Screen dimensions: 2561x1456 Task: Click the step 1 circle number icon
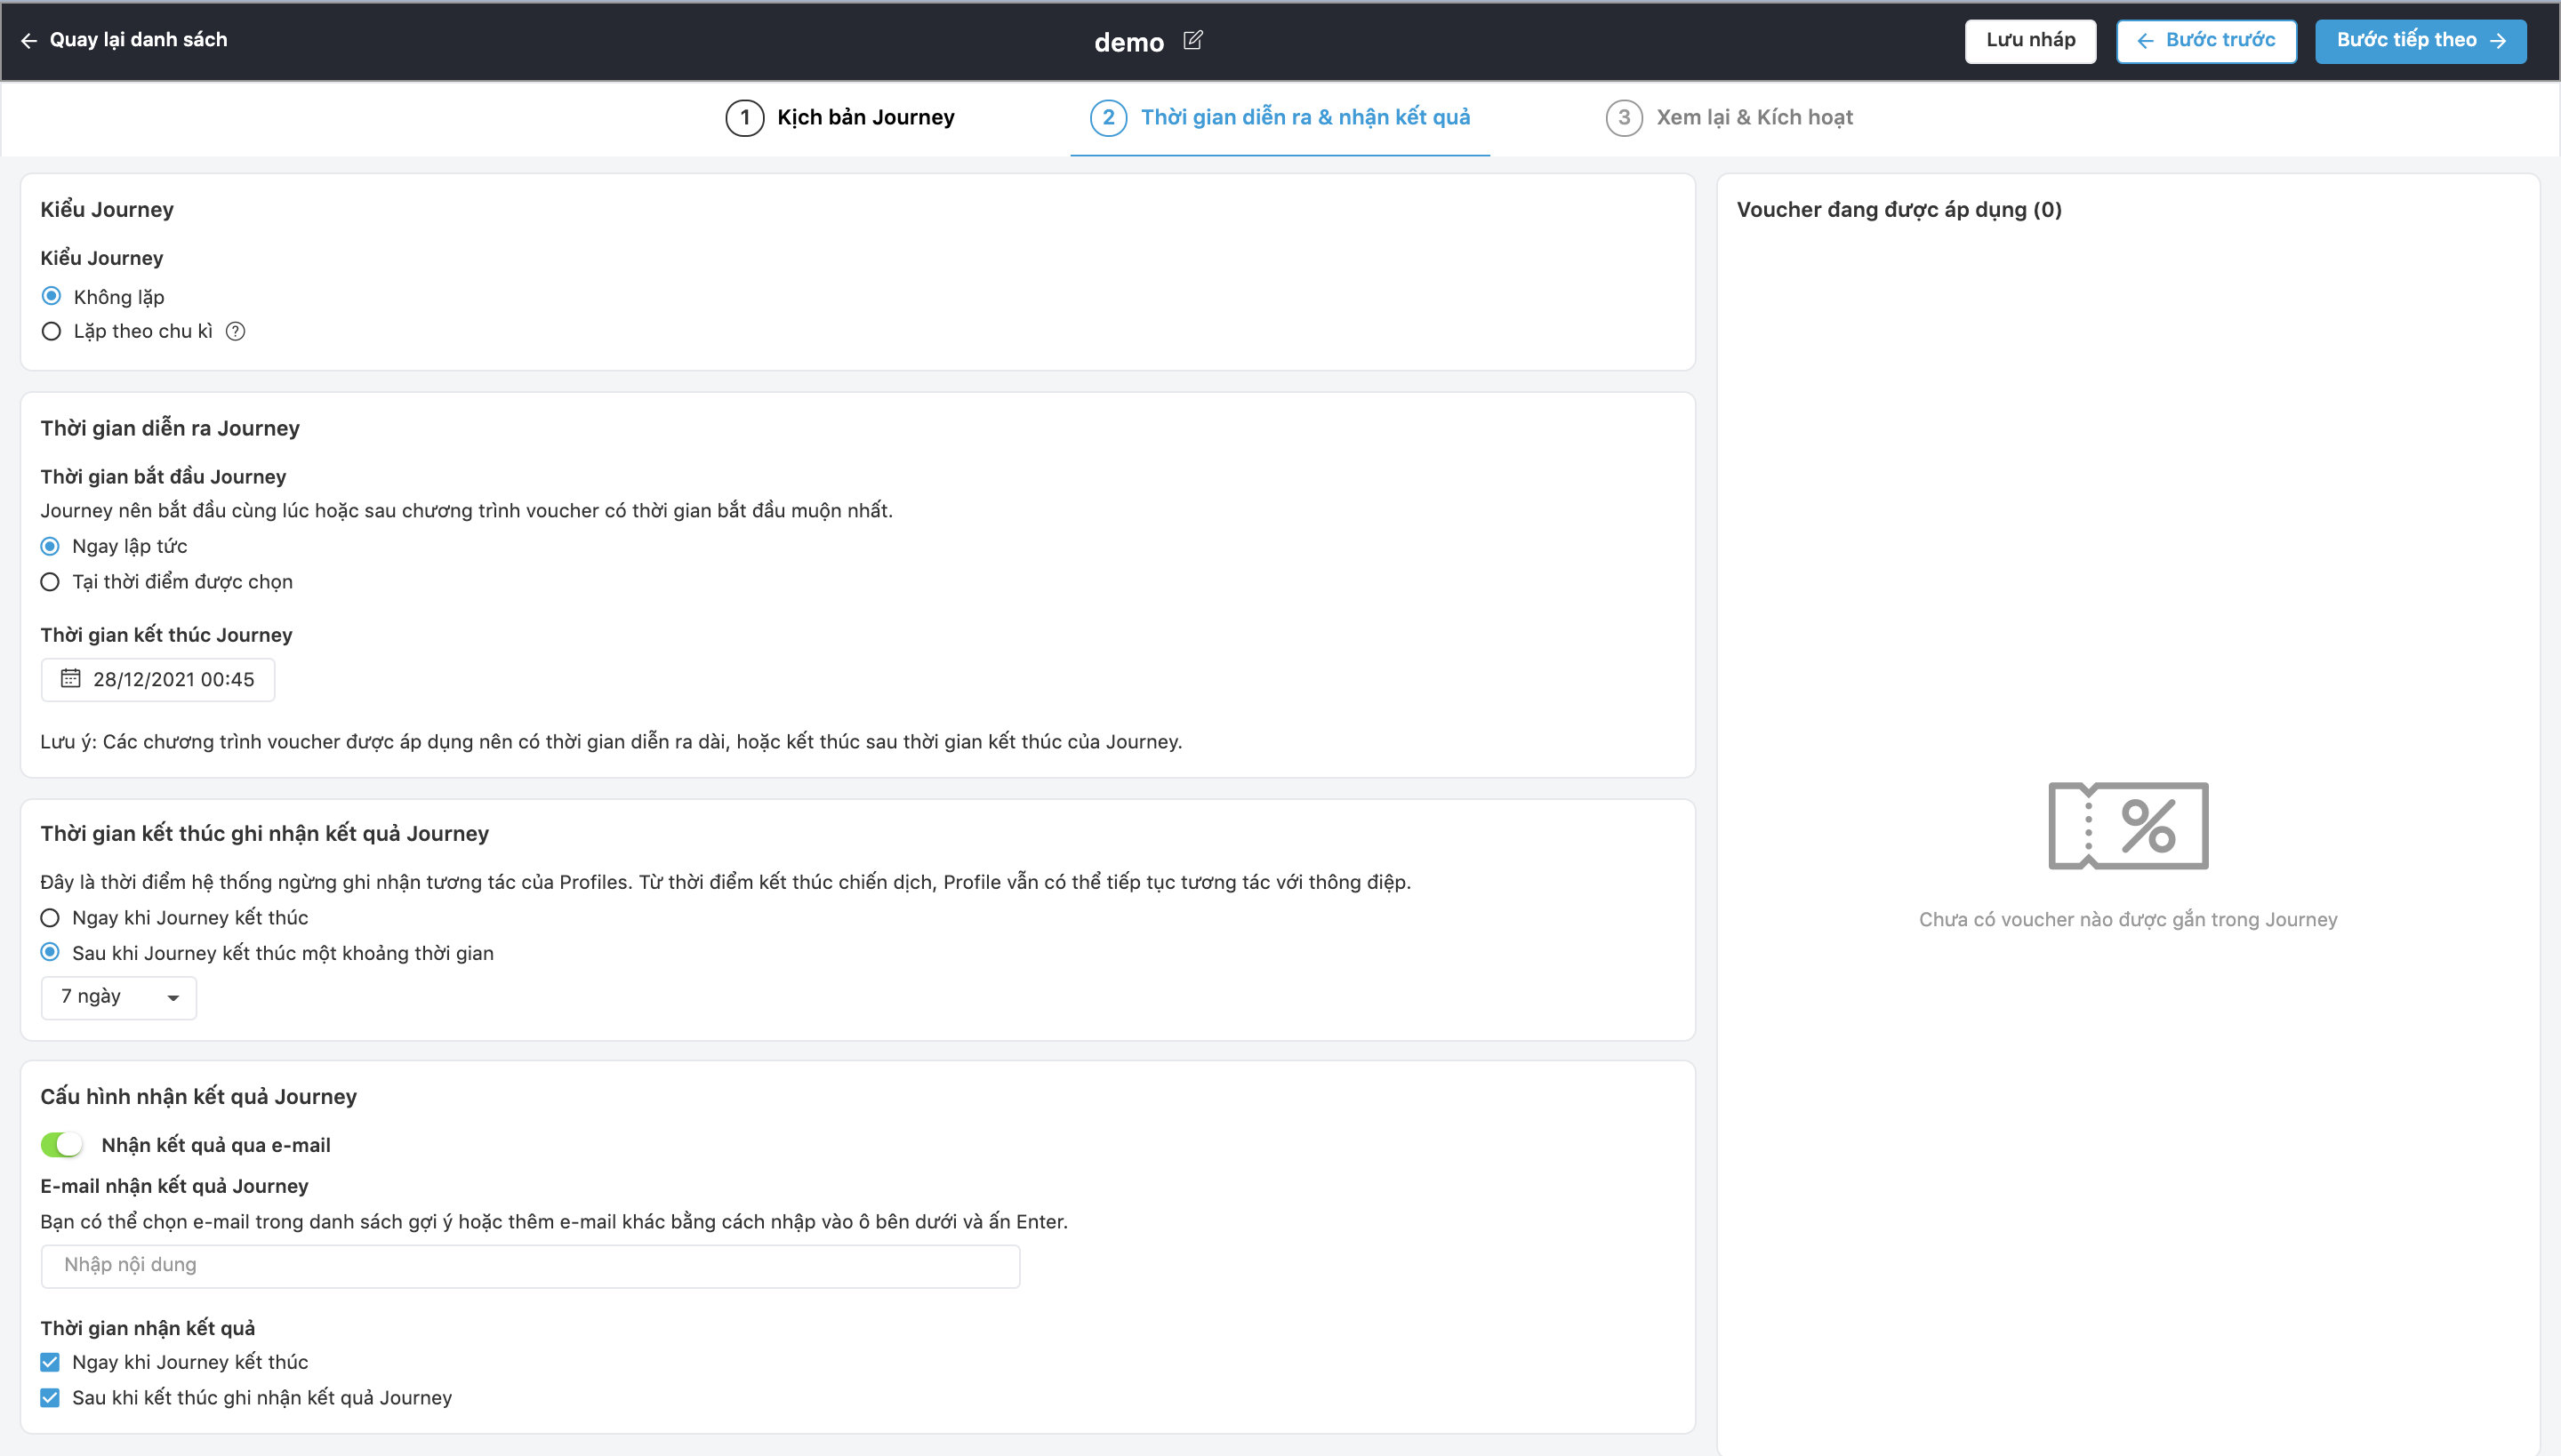(x=744, y=118)
